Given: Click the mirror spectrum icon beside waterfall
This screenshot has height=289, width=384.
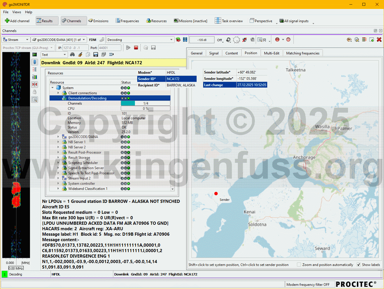Looking at the screenshot, I should tap(35, 84).
